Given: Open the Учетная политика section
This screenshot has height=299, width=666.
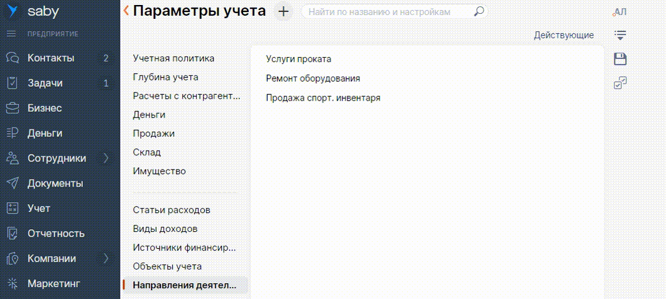Looking at the screenshot, I should click(173, 58).
